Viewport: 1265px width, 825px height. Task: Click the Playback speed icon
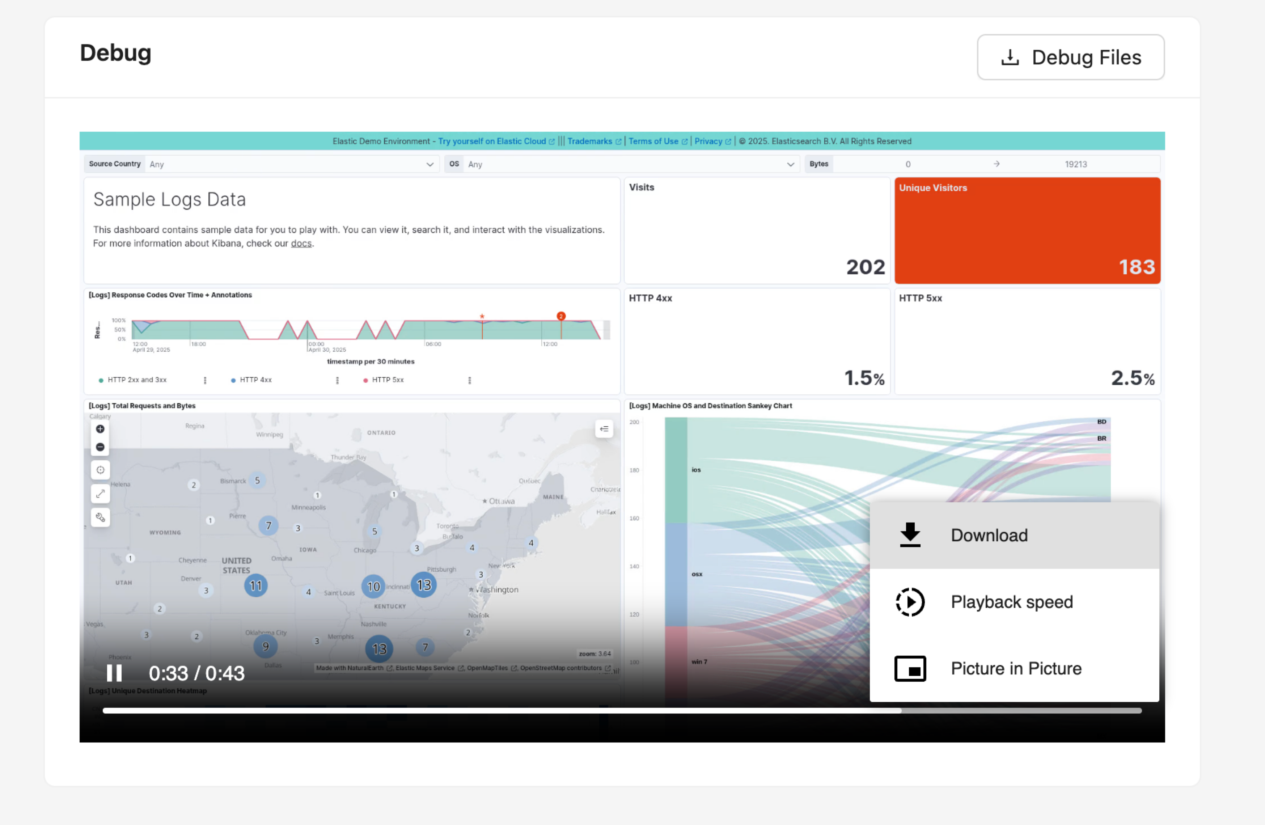point(910,602)
